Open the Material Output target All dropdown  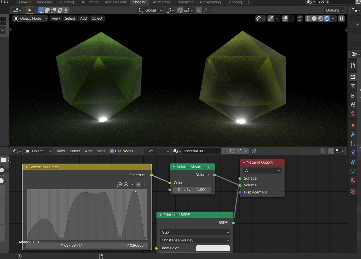[x=262, y=170]
